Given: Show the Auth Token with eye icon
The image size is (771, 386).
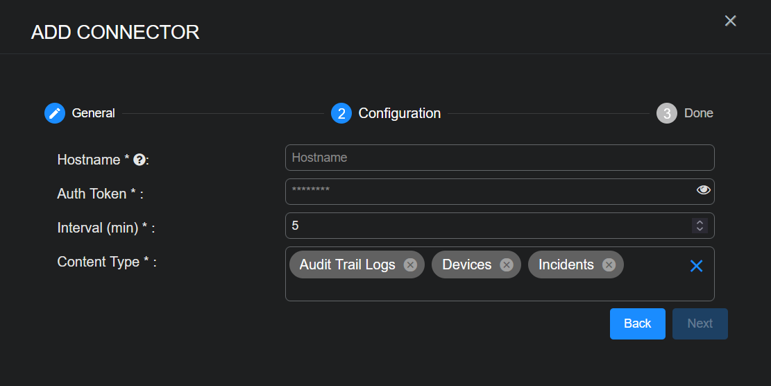Looking at the screenshot, I should point(703,190).
